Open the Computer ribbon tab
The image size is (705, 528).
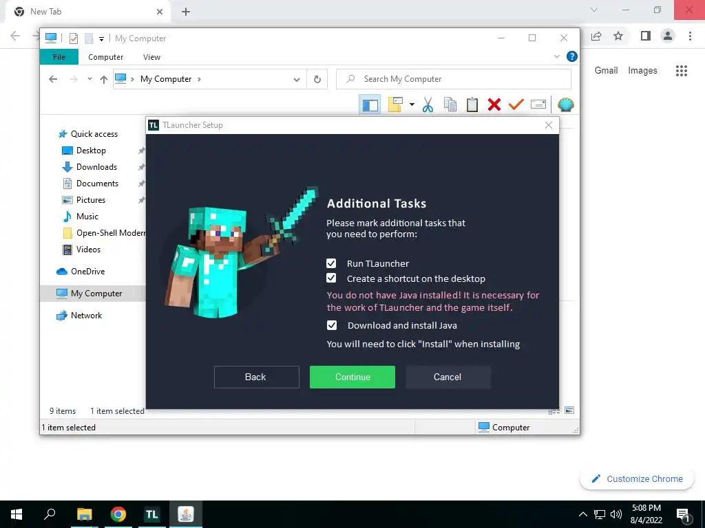105,57
